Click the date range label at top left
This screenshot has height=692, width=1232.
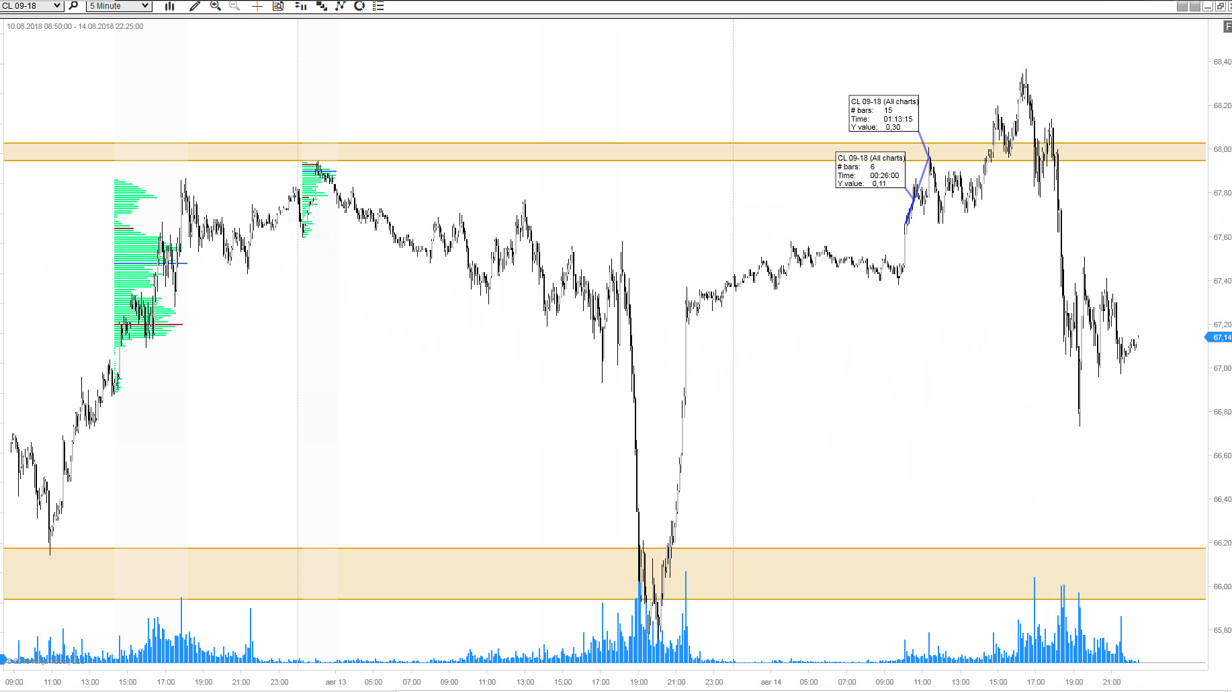click(x=75, y=26)
